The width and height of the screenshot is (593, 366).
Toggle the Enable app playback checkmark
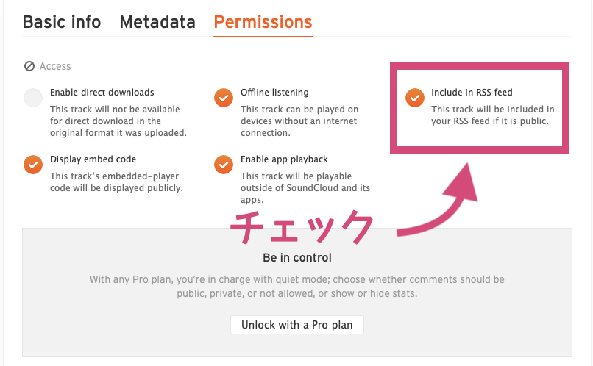(x=224, y=165)
